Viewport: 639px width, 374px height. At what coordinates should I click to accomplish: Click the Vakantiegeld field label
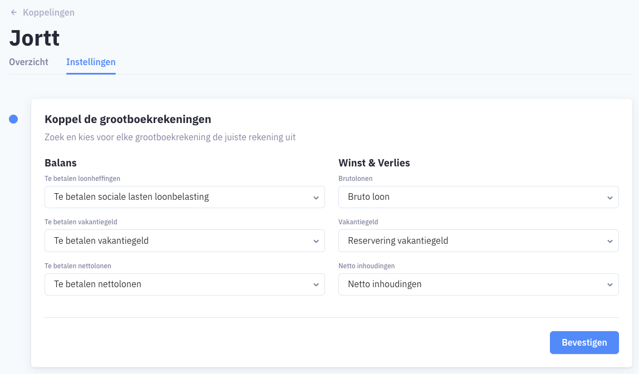point(358,222)
